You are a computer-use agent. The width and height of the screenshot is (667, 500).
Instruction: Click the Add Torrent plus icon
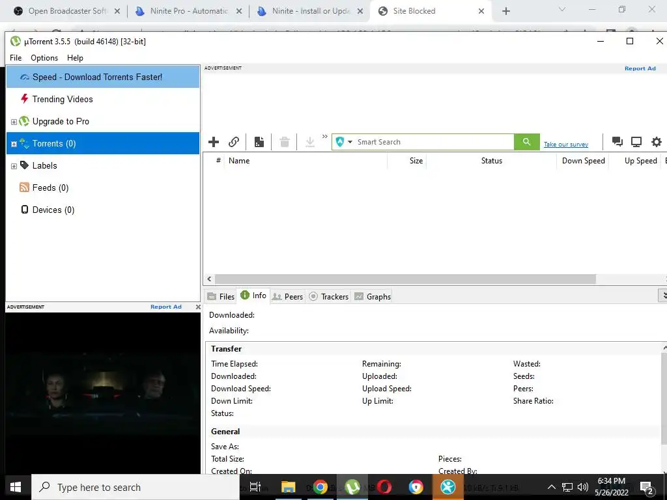click(x=214, y=142)
